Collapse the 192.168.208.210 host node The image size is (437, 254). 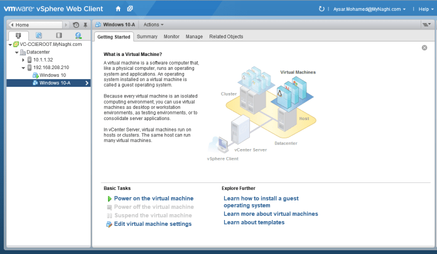point(23,67)
